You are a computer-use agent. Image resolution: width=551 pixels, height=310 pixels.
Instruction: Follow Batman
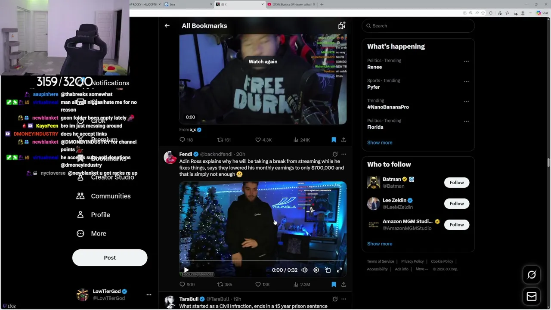(457, 183)
